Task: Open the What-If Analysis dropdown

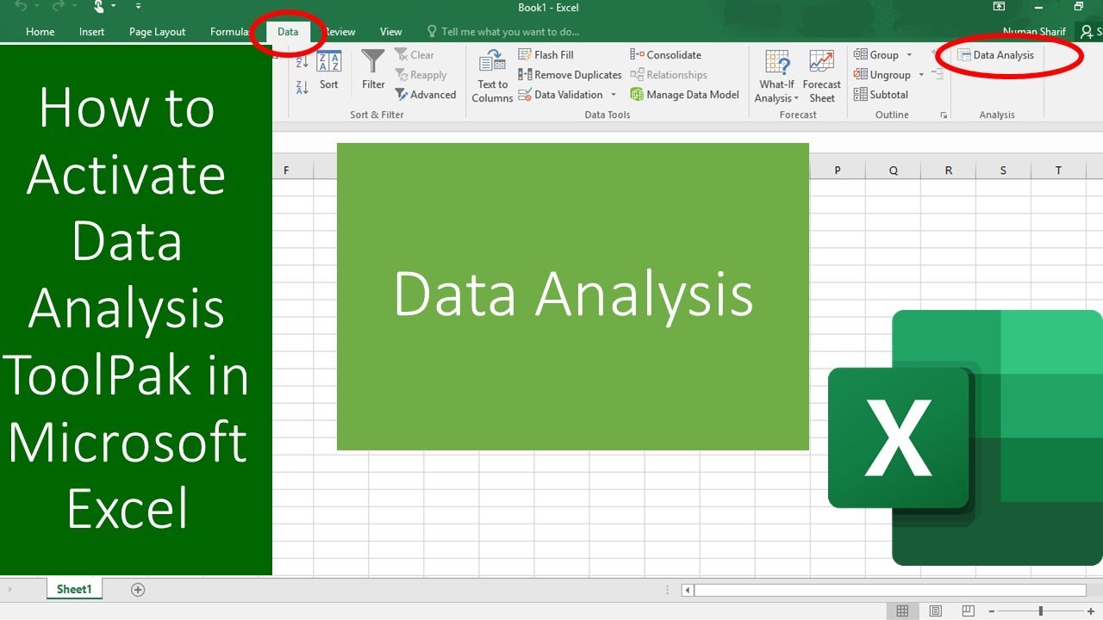Action: pos(776,77)
